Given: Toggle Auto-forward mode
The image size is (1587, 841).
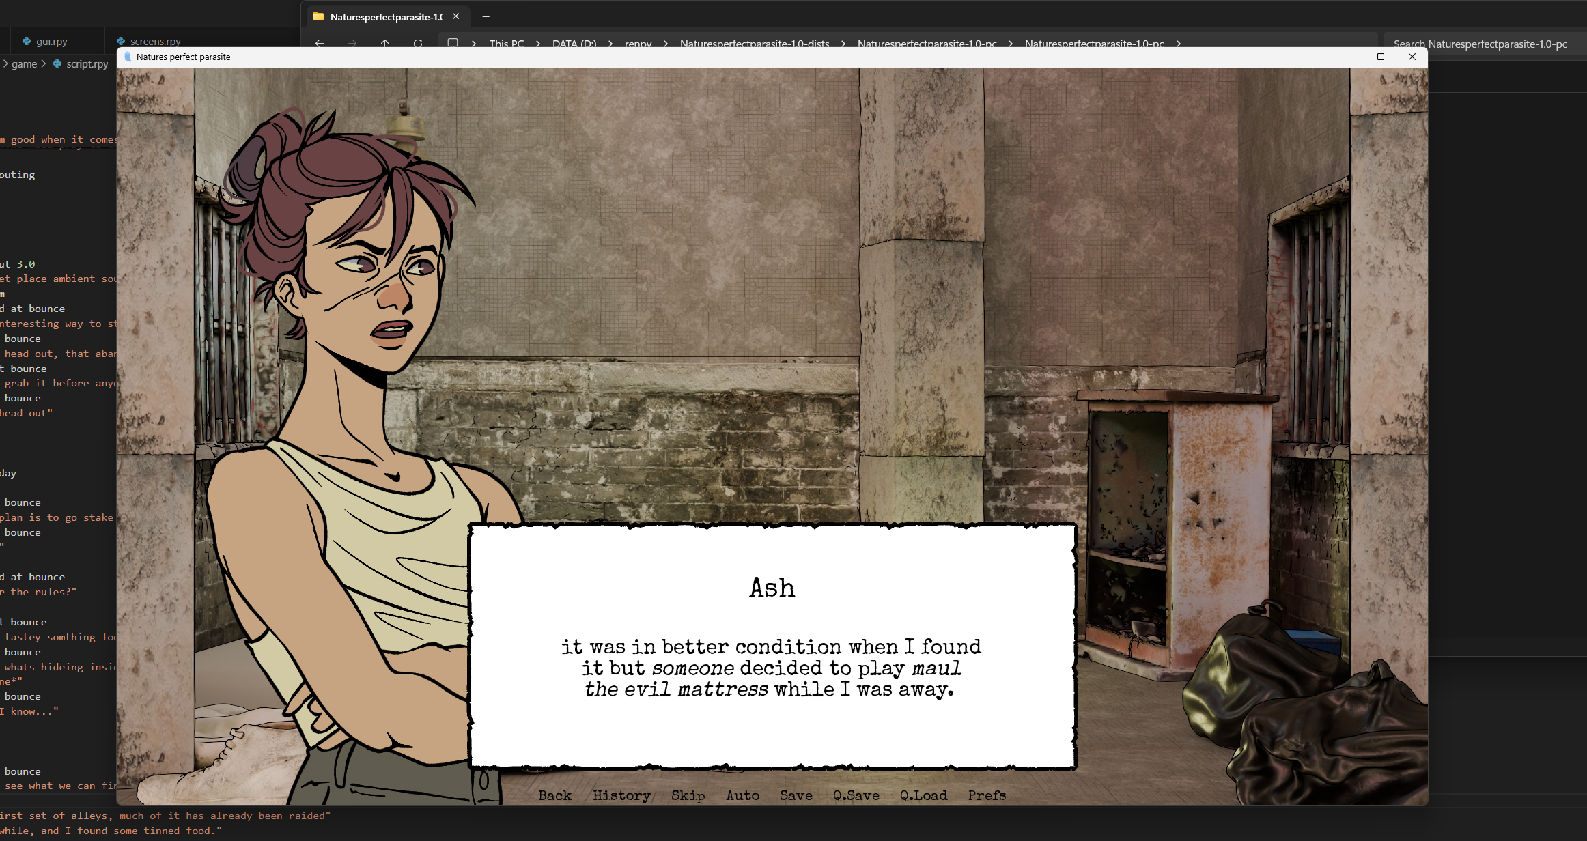Looking at the screenshot, I should 742,795.
